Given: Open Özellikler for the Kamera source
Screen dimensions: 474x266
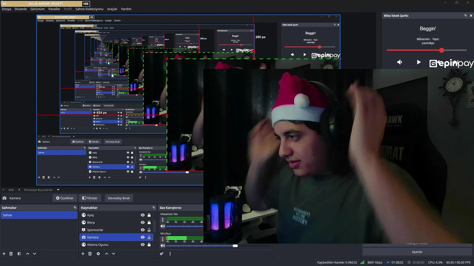Looking at the screenshot, I should (65, 198).
